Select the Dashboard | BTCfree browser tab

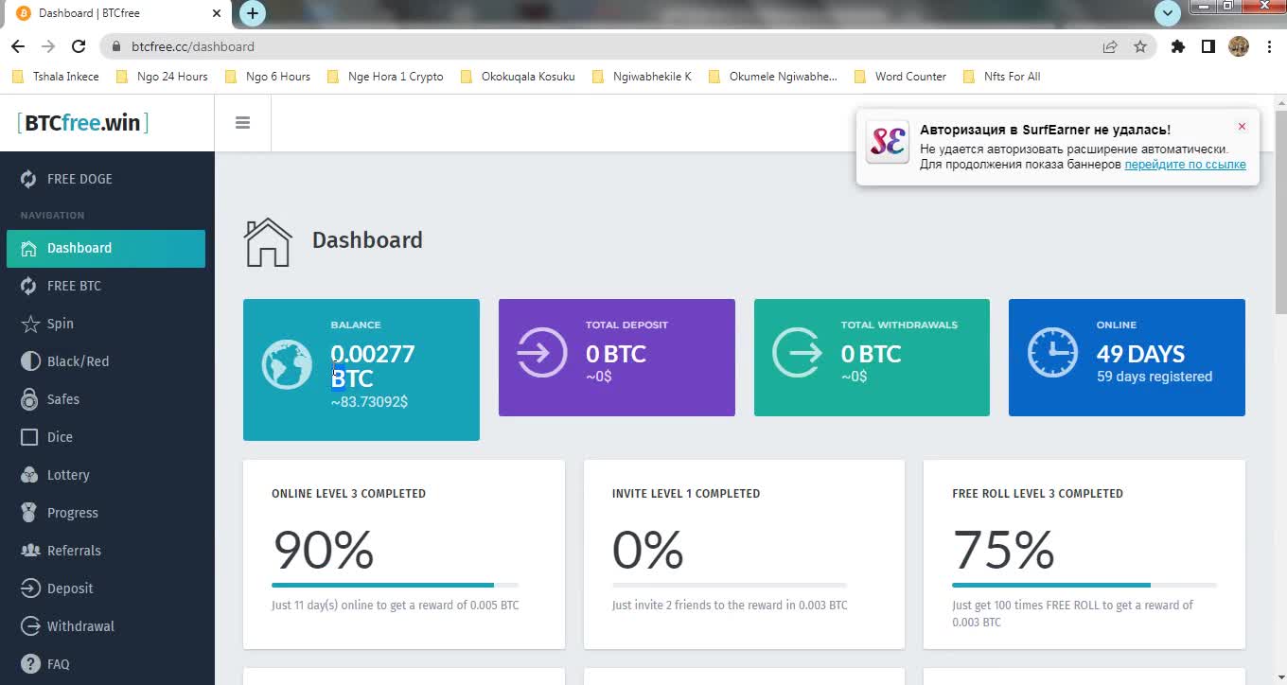click(x=118, y=13)
